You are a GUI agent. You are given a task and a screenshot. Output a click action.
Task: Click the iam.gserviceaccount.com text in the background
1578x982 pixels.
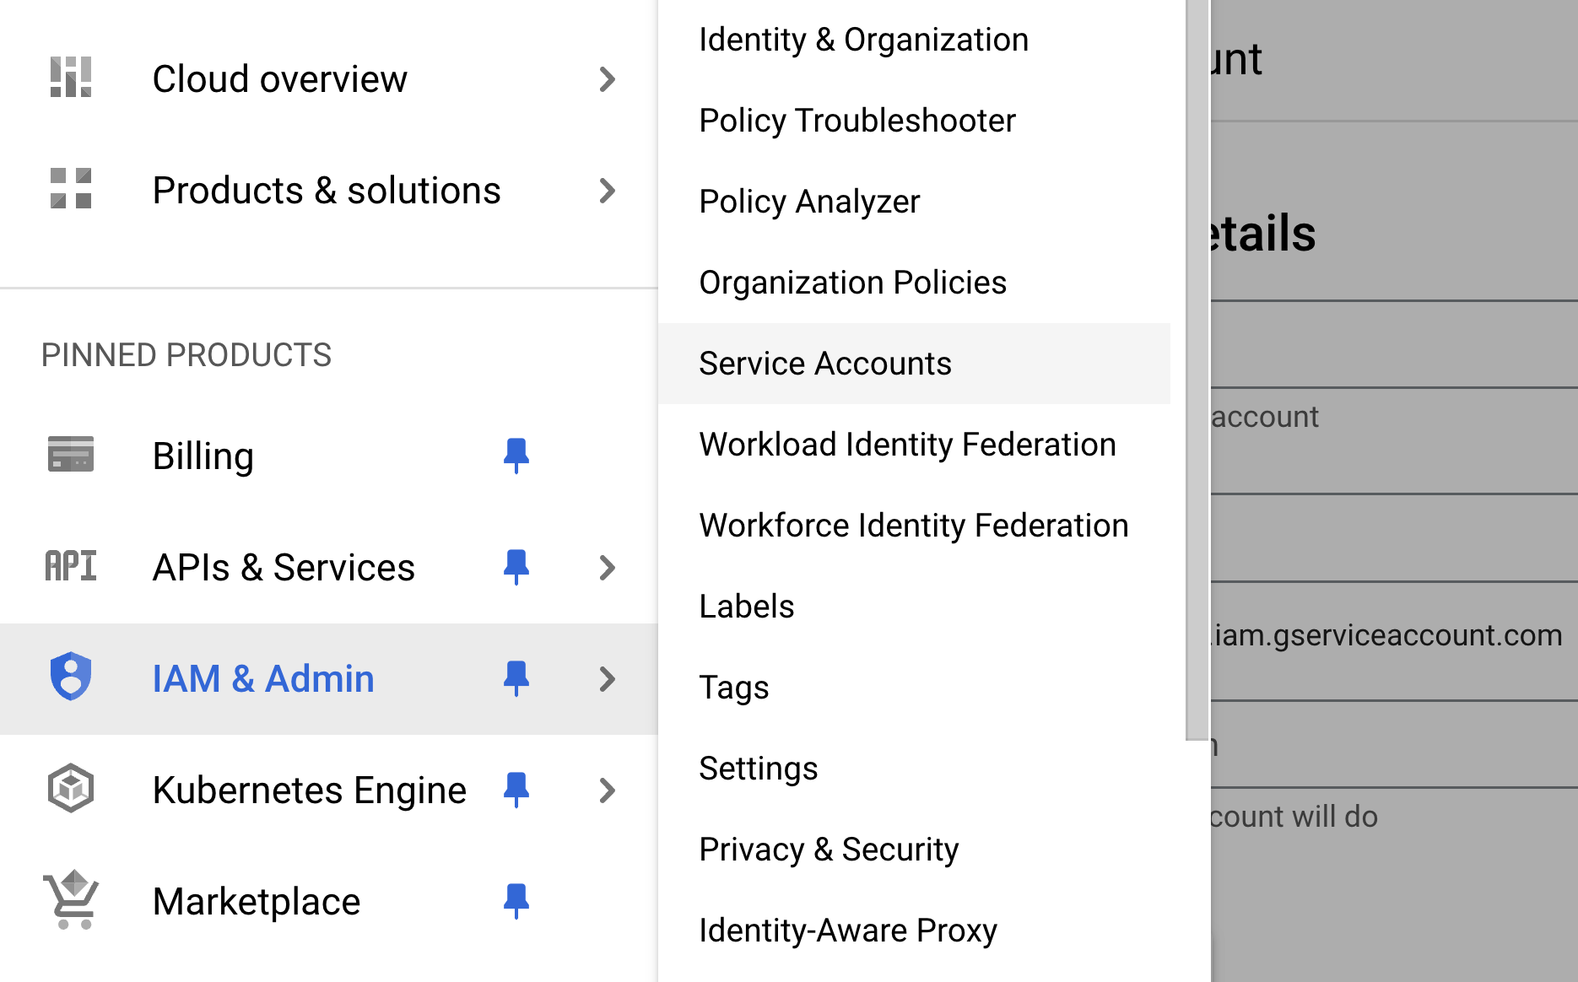pos(1386,635)
